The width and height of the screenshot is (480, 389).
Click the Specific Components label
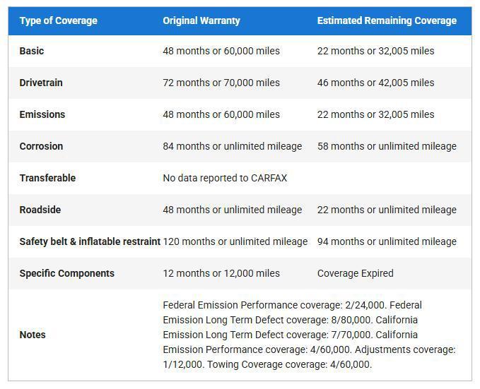[66, 273]
